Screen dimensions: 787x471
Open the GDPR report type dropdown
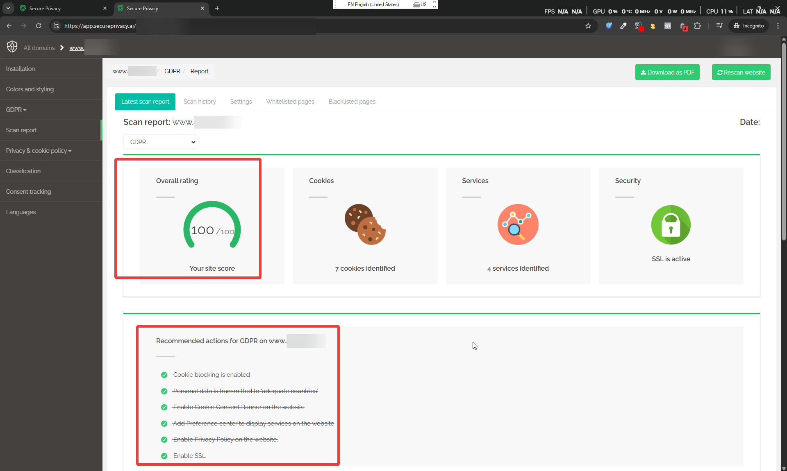tap(160, 142)
